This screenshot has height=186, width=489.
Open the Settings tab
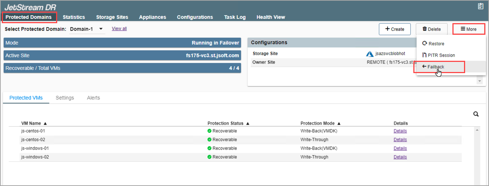(x=65, y=98)
